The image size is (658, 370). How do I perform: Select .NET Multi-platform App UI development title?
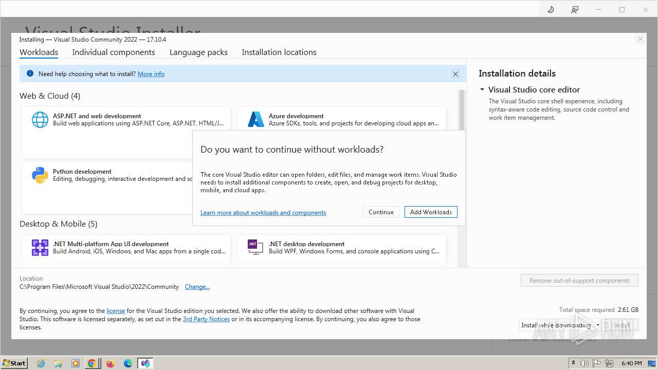(x=111, y=244)
